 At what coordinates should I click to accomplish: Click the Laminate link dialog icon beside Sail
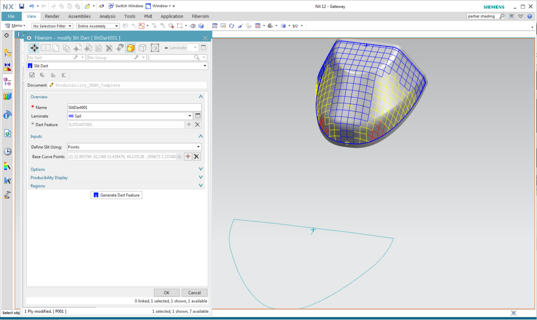click(197, 116)
